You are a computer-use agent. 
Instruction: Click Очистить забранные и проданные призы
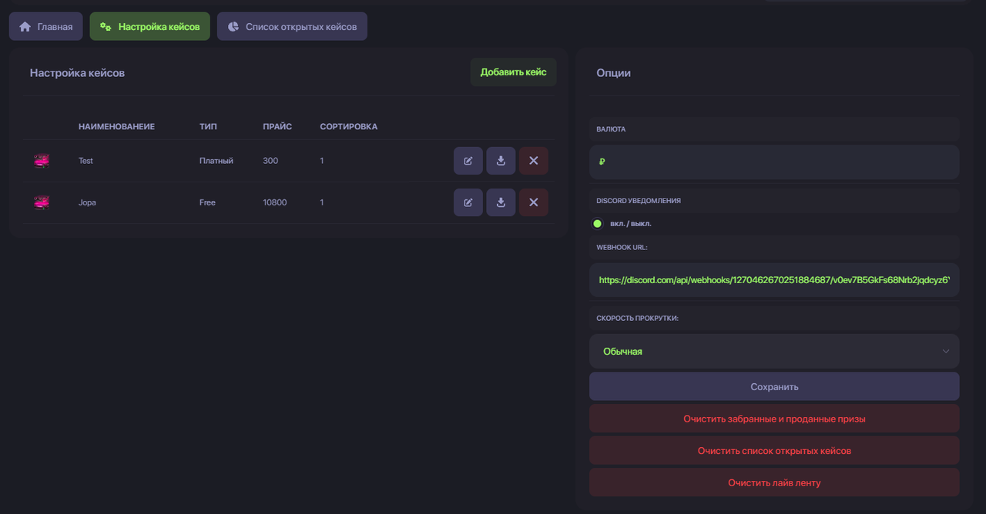(774, 419)
